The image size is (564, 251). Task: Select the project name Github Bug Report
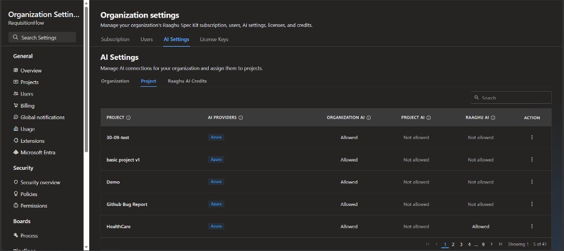tap(127, 204)
